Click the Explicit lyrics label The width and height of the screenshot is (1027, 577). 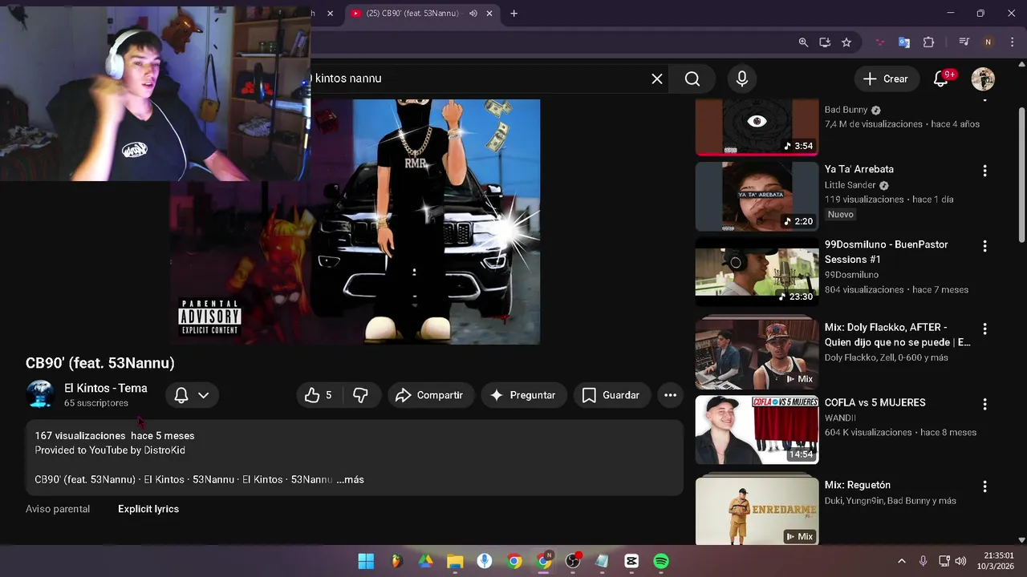(148, 509)
